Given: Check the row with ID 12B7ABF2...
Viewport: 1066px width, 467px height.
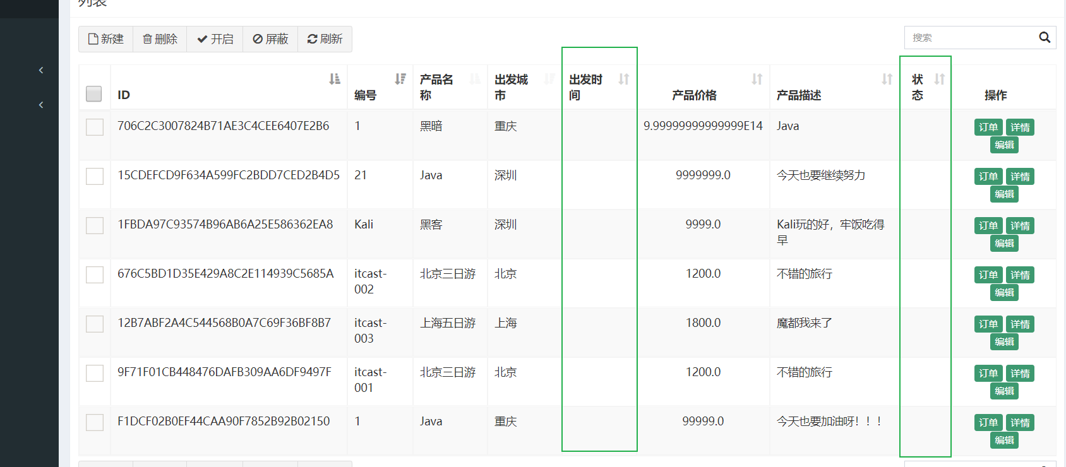Looking at the screenshot, I should [95, 324].
